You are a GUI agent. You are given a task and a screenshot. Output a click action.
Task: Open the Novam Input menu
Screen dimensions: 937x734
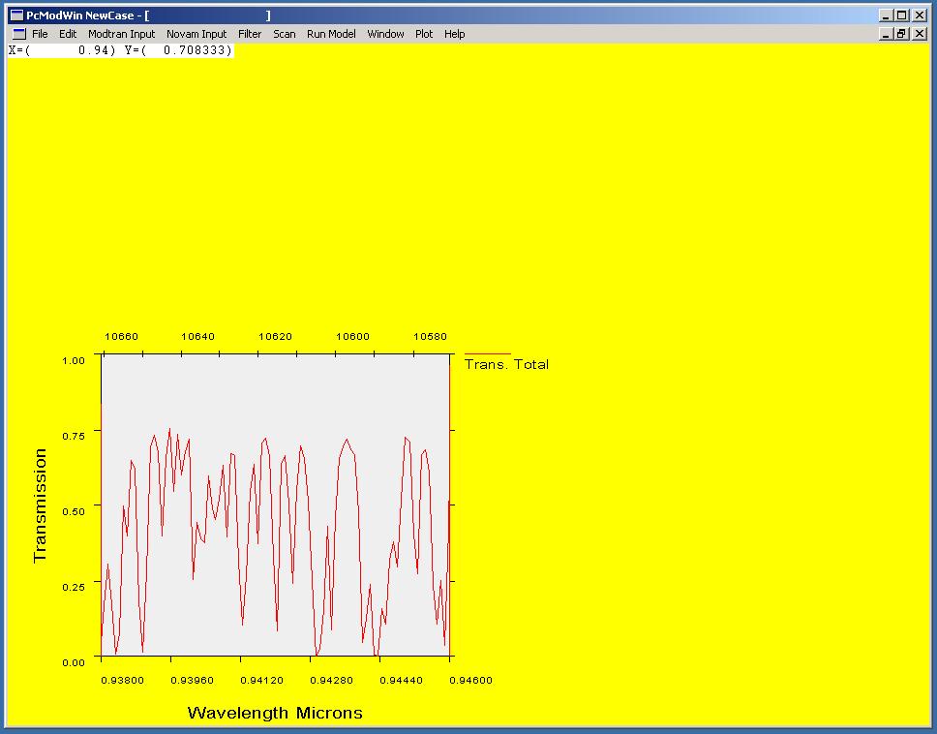coord(196,34)
